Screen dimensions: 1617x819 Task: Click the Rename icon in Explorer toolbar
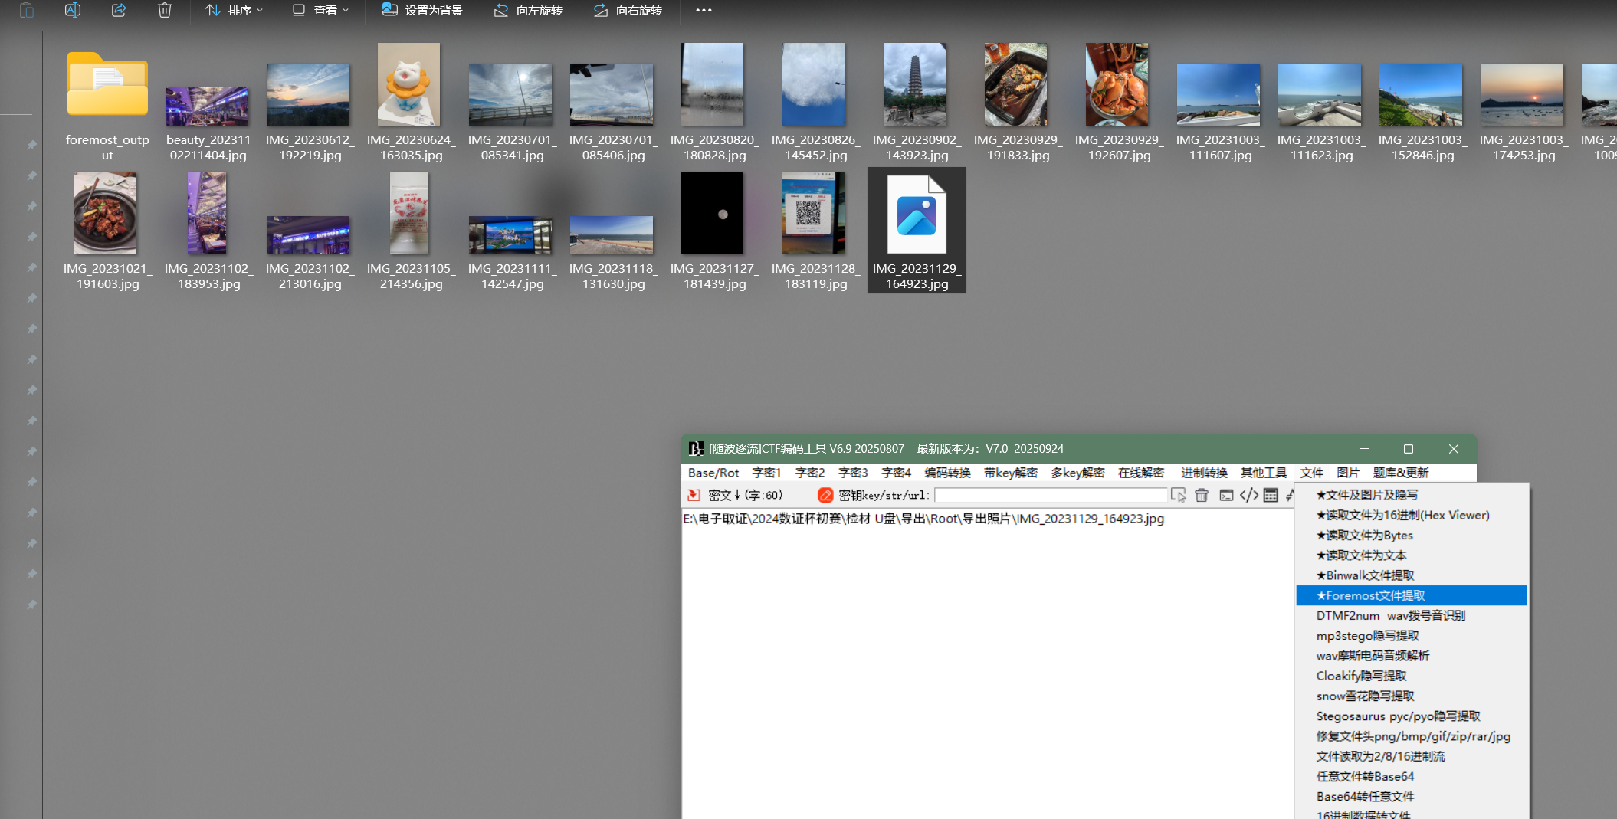point(73,10)
